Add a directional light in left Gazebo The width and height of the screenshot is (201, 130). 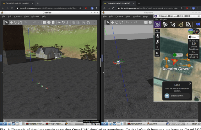click(x=68, y=22)
